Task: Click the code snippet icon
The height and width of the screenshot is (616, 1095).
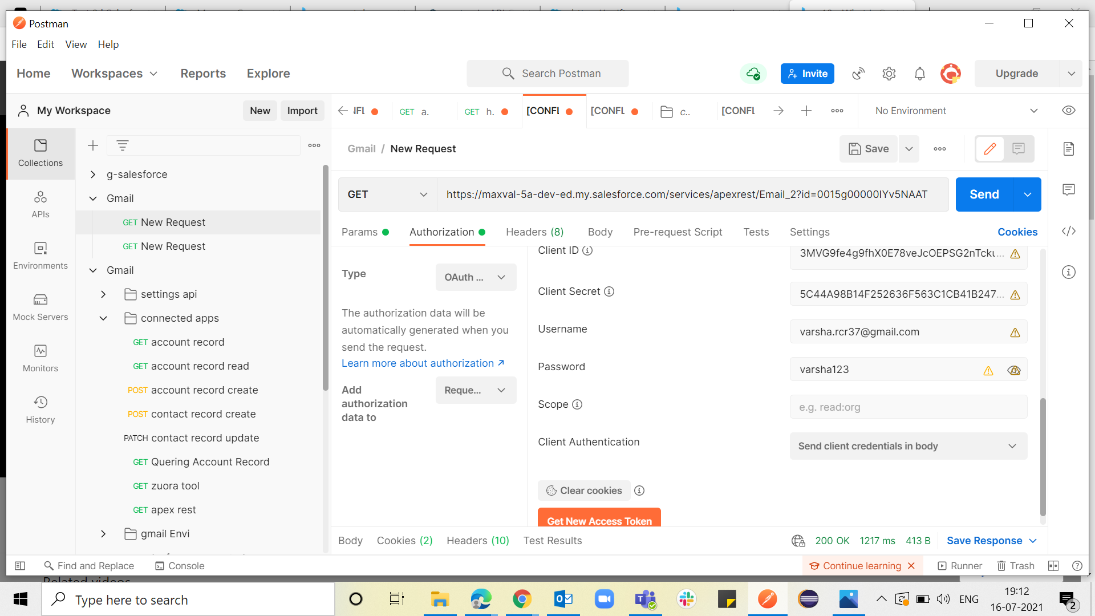Action: coord(1069,231)
